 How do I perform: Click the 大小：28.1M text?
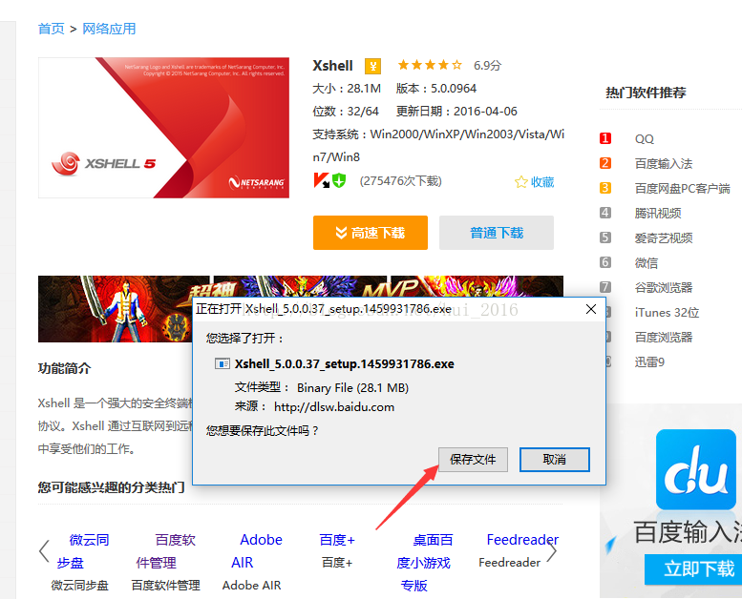(347, 89)
